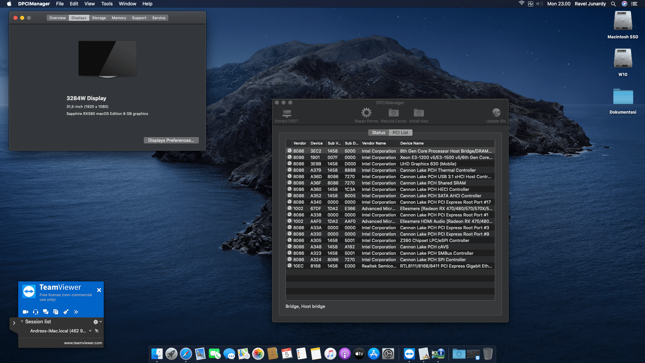
Task: Click the Repair Perms gear icon
Action: 366,113
